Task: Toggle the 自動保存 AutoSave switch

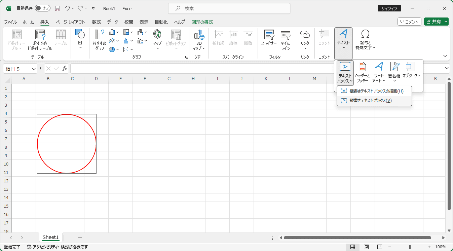Action: (x=43, y=8)
